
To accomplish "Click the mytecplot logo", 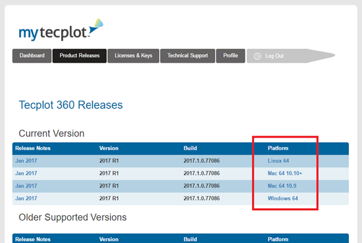I will pyautogui.click(x=61, y=30).
